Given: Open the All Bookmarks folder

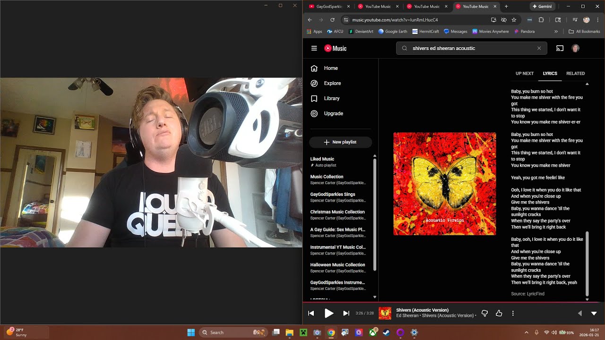Looking at the screenshot, I should (584, 32).
